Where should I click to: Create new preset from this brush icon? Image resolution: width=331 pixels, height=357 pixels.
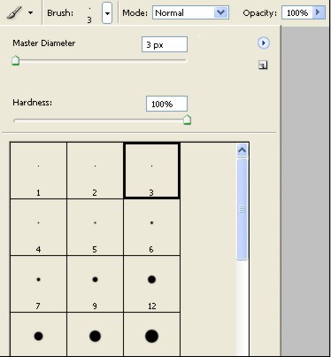point(263,65)
